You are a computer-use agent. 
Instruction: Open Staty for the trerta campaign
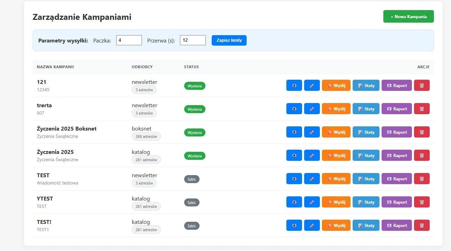point(366,109)
